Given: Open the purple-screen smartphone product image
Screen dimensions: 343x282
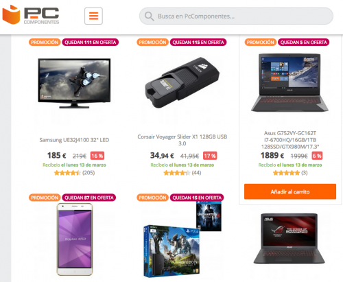Looking at the screenshot, I should [75, 239].
